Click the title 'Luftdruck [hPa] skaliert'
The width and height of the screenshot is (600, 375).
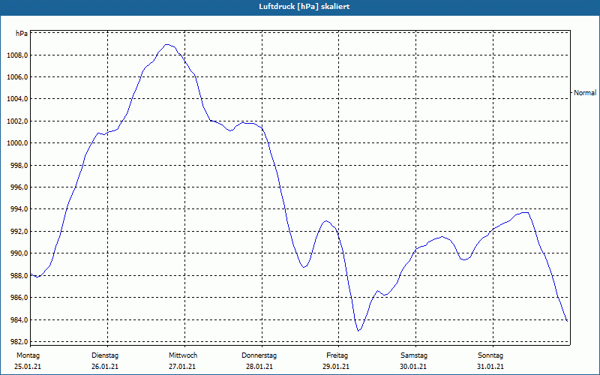pyautogui.click(x=304, y=7)
